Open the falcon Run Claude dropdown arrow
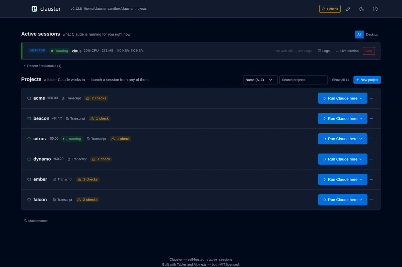 click(361, 200)
